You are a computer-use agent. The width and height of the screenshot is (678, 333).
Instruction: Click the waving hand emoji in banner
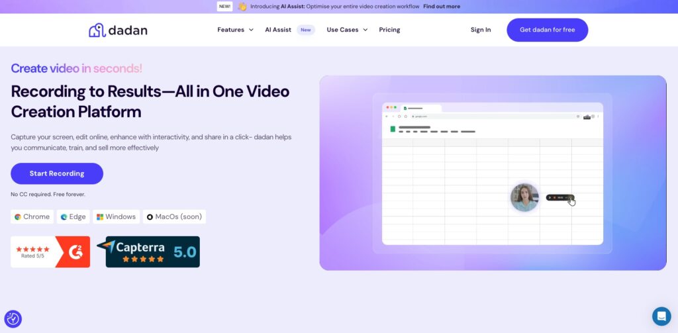tap(242, 7)
